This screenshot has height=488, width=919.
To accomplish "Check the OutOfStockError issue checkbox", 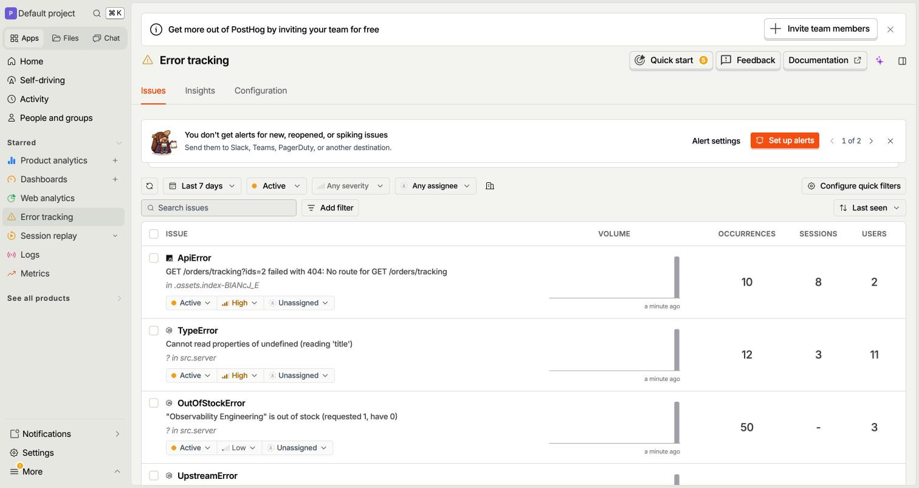I will [x=154, y=403].
